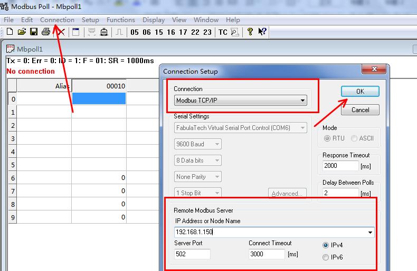Click the yellow question mark Help icon

pos(250,32)
